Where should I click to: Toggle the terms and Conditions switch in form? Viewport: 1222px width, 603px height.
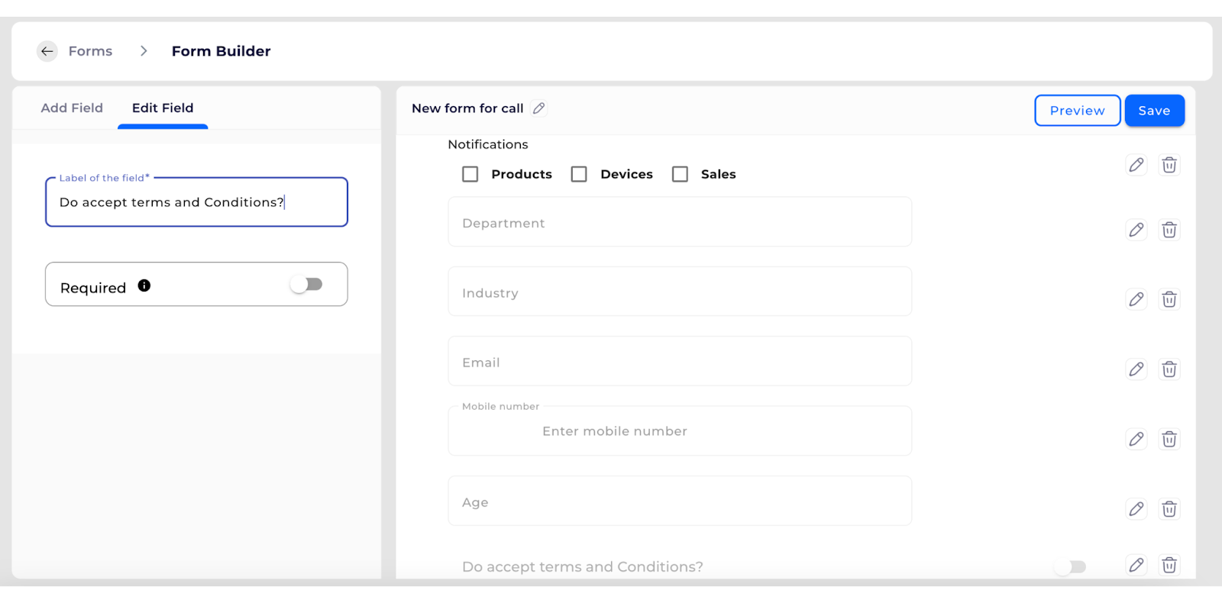click(1070, 566)
